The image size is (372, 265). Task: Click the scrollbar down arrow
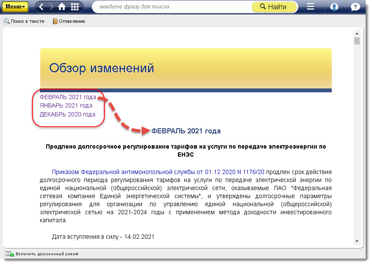[357, 241]
